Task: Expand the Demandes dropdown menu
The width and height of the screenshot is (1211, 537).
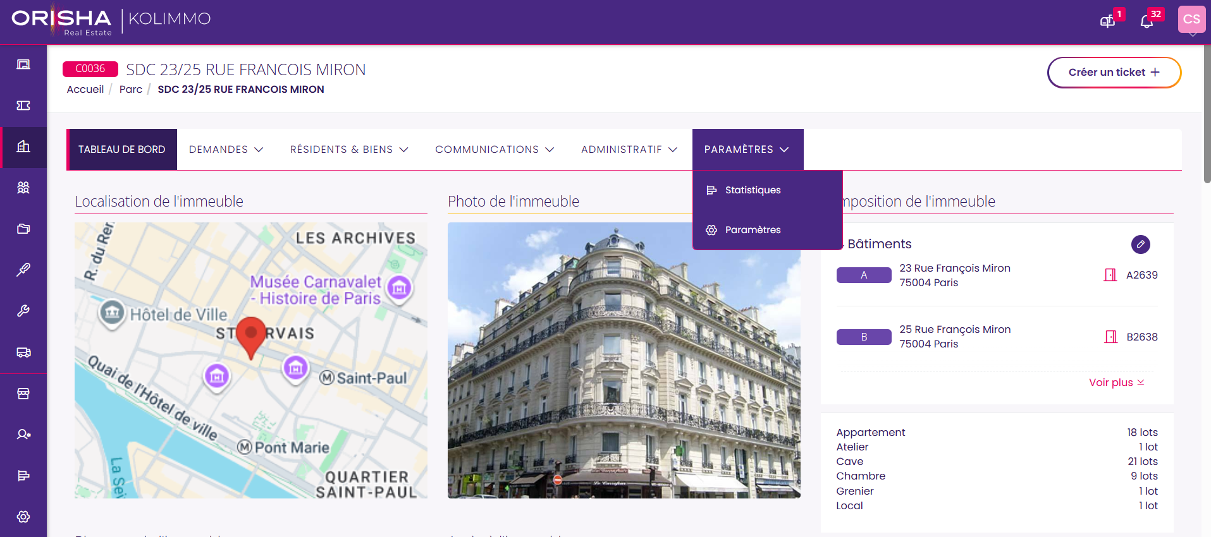Action: tap(226, 150)
